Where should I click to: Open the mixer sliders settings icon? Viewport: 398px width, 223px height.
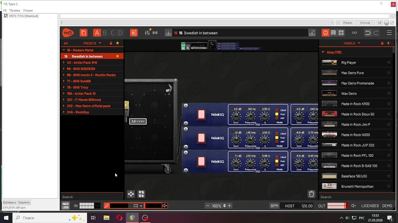[x=147, y=33]
